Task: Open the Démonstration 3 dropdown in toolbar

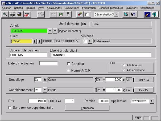Action: (116, 14)
